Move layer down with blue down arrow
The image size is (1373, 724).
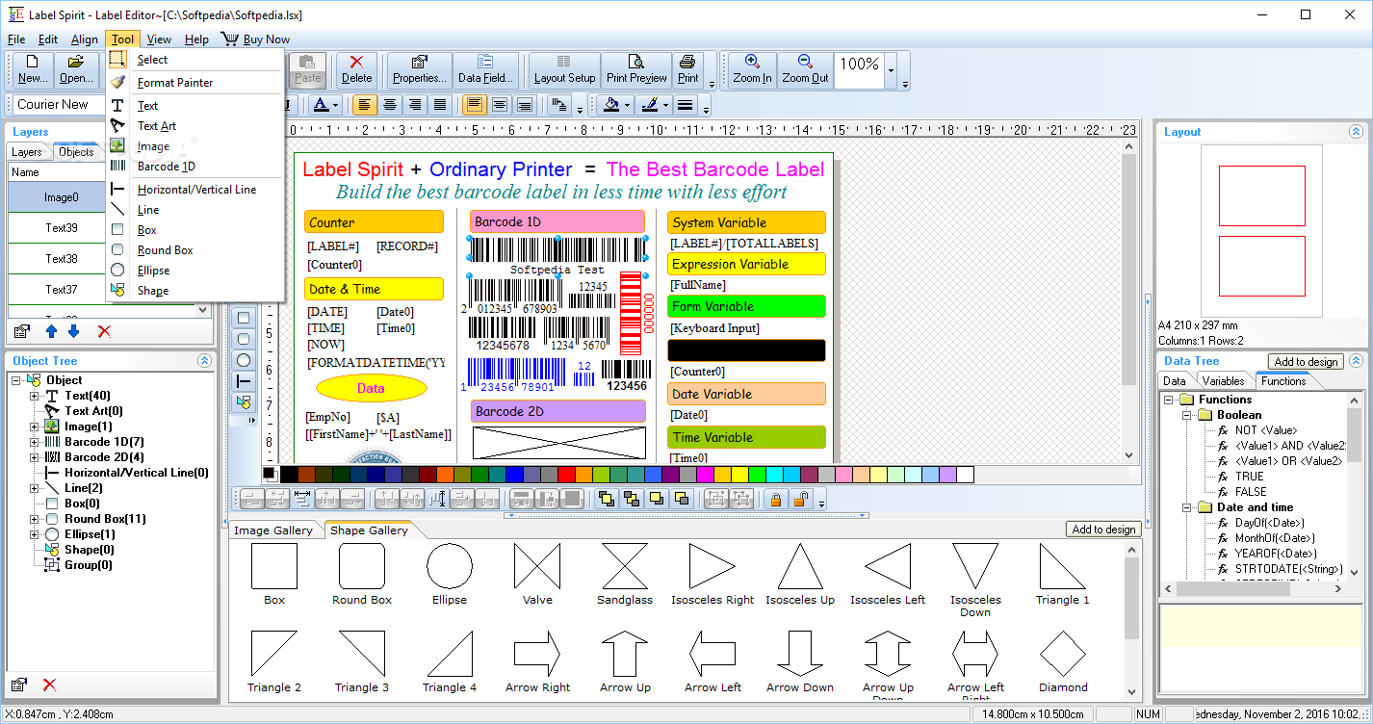[73, 331]
